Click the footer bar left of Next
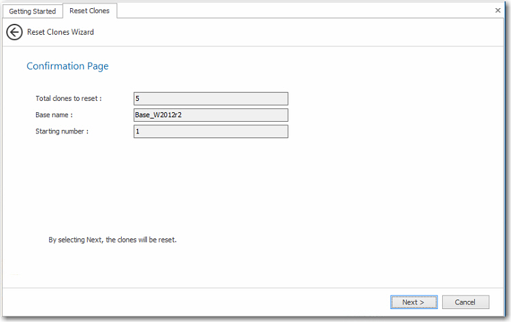This screenshot has width=511, height=322. (204, 302)
